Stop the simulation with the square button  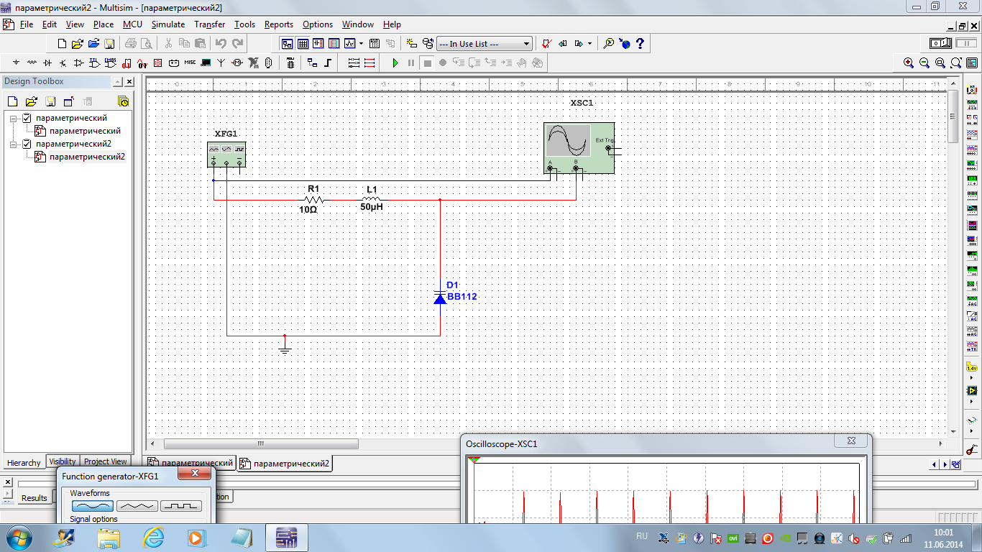(427, 63)
